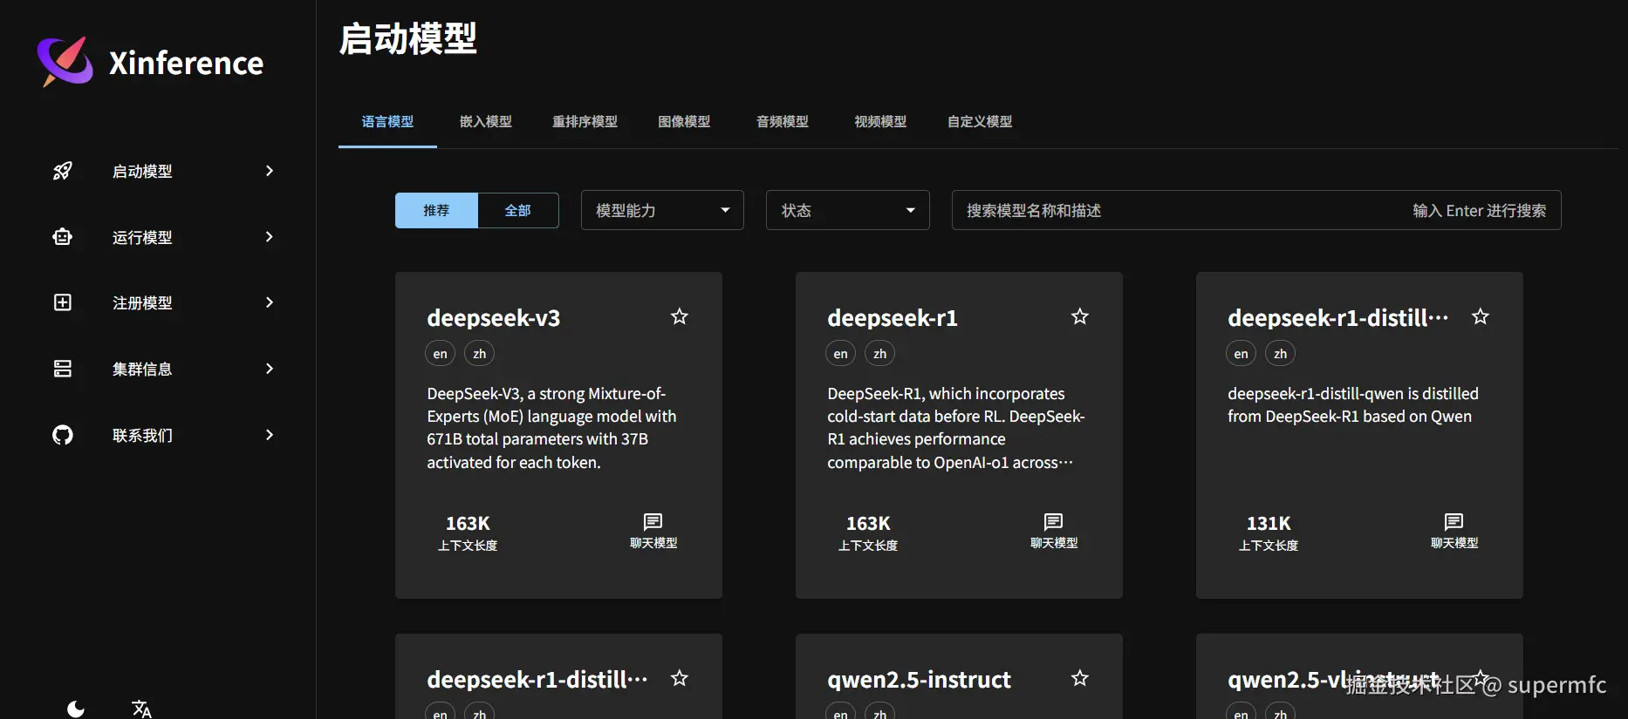Switch to the 视频模型 tab

[880, 122]
